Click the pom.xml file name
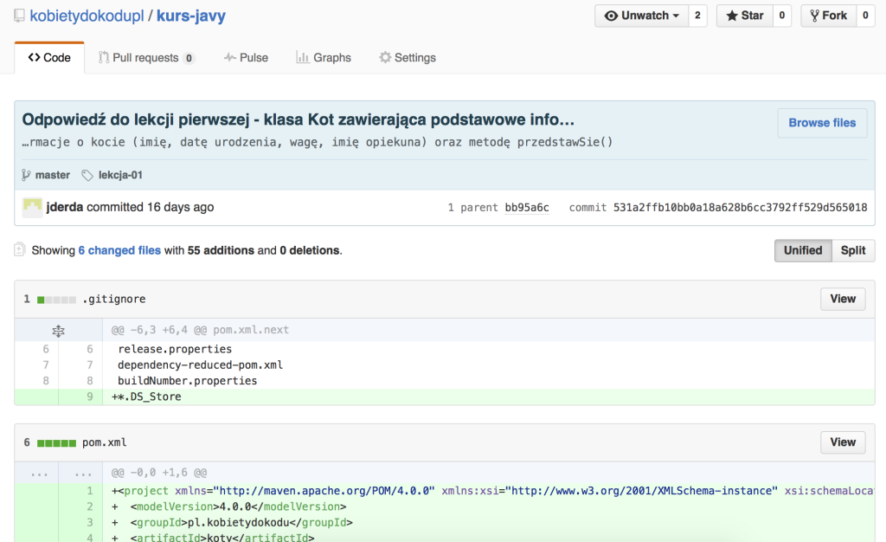 105,442
